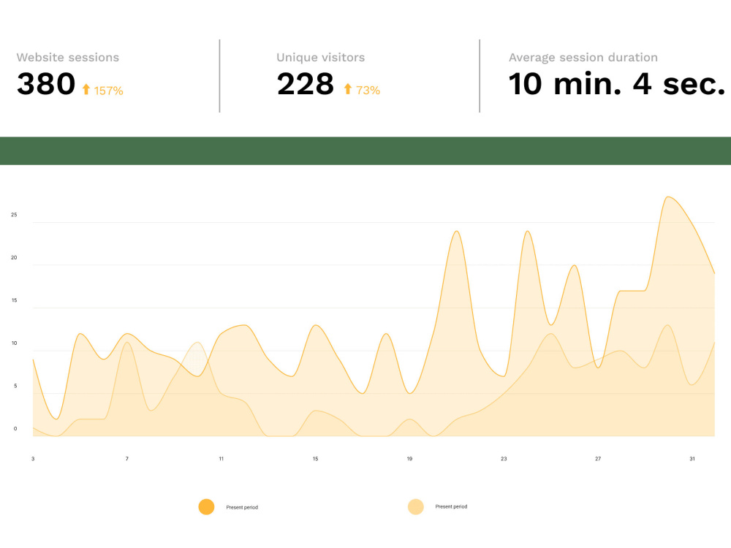
Task: Click the 157% increase figure
Action: [109, 91]
